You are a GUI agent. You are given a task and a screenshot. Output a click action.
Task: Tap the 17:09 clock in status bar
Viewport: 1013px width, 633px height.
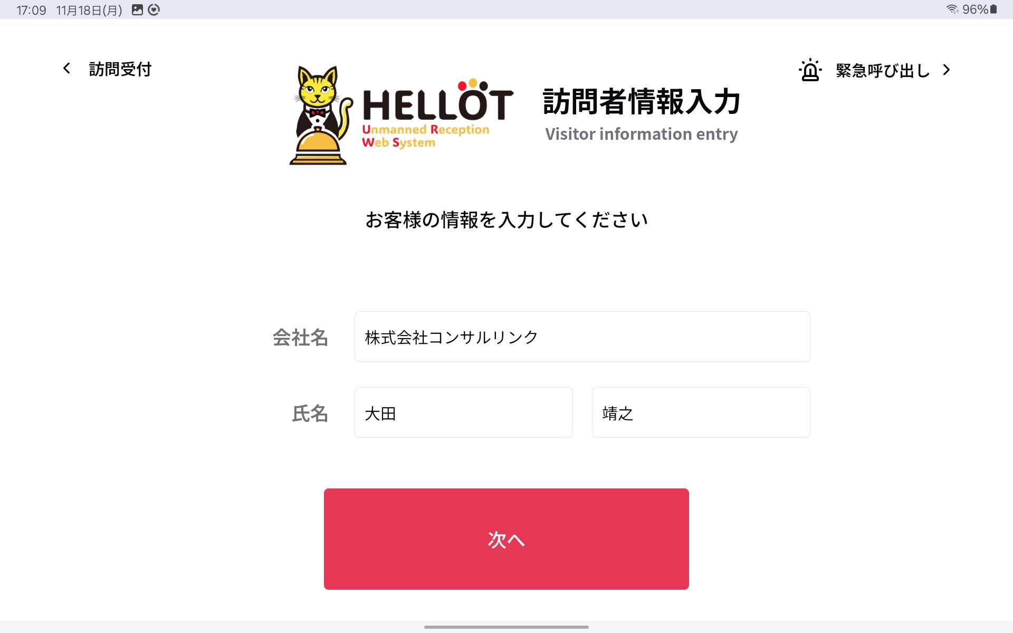[x=31, y=10]
